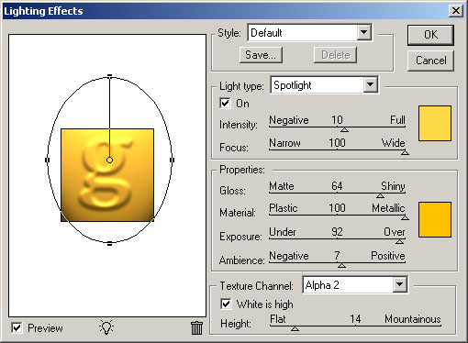Click the trash can delete light icon

pos(196,327)
